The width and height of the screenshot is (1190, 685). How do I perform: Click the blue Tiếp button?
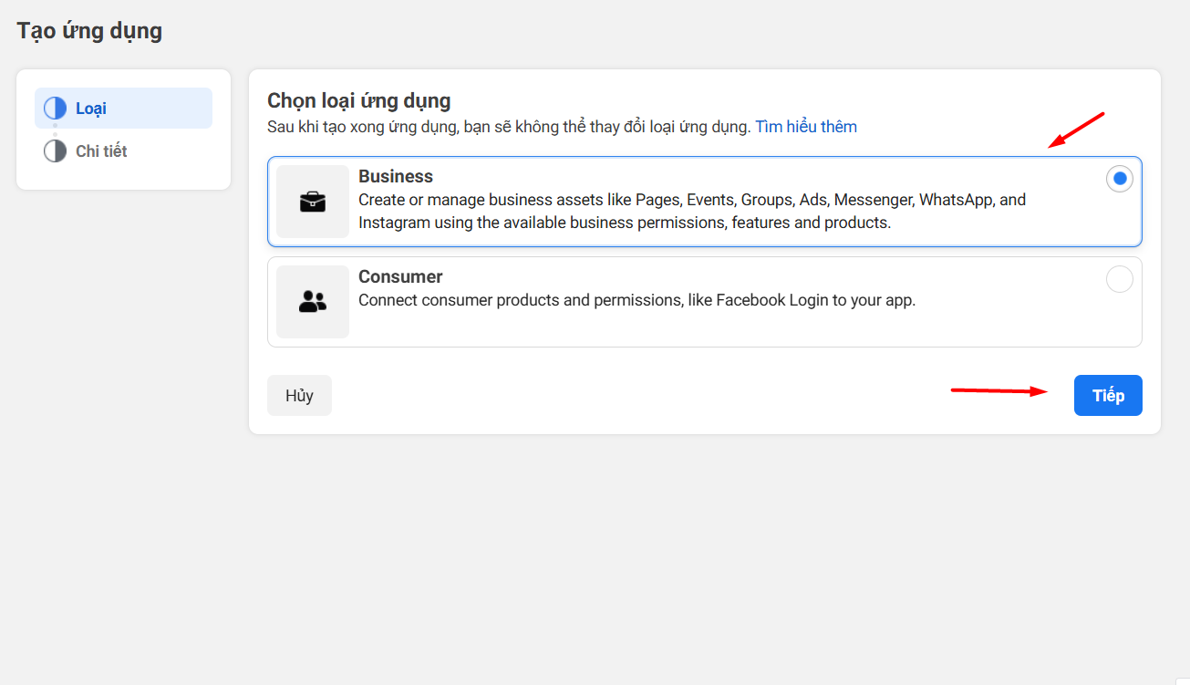[x=1108, y=395]
